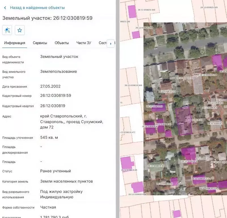This screenshot has width=227, height=218.
Task: Click map parcel labeled 26:12:030819:165
Action: [185, 78]
